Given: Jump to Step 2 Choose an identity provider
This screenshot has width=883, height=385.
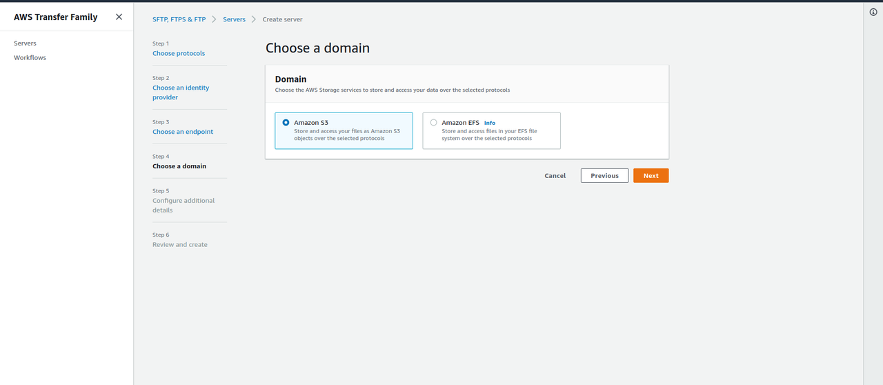Looking at the screenshot, I should point(181,92).
